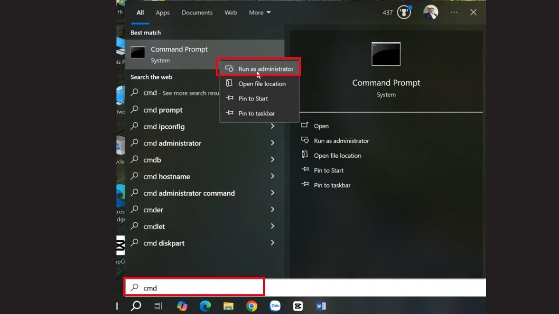Expand the cmd diskpart suggestion arrow

pyautogui.click(x=273, y=243)
